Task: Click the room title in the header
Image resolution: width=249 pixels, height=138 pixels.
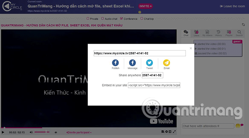Action: click(x=81, y=6)
